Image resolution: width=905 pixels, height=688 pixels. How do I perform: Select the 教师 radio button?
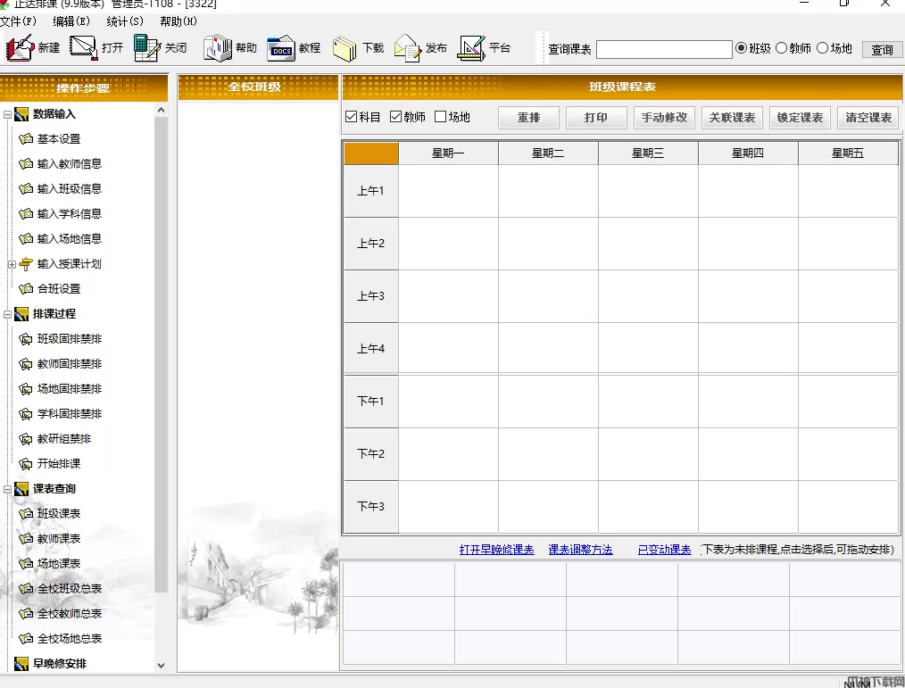(x=782, y=48)
